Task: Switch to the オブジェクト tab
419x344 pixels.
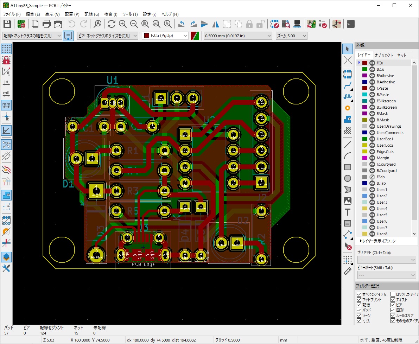Action: tap(384, 55)
